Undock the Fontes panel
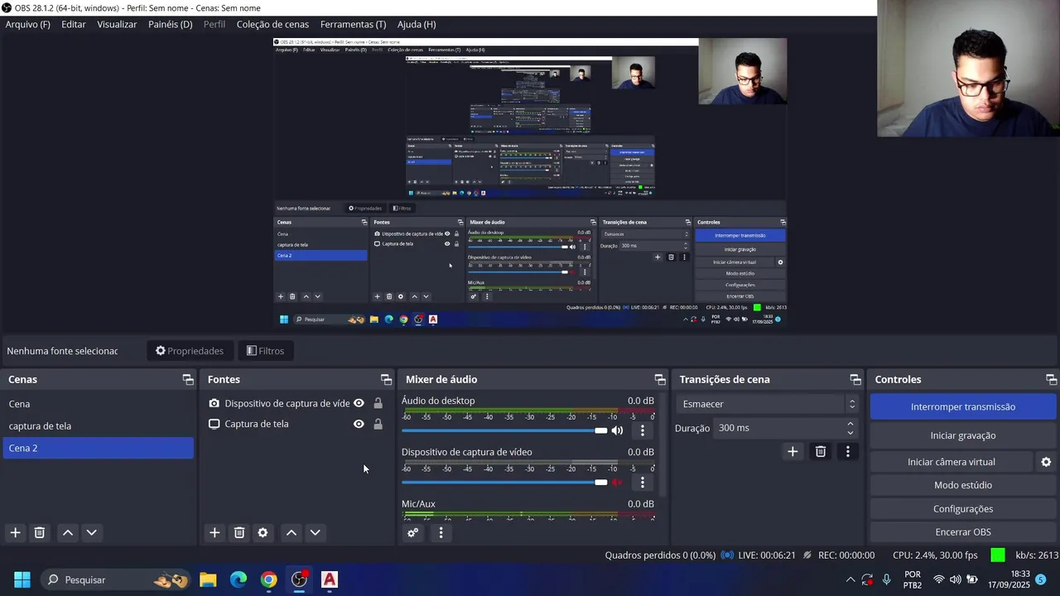The width and height of the screenshot is (1060, 596). coord(386,379)
